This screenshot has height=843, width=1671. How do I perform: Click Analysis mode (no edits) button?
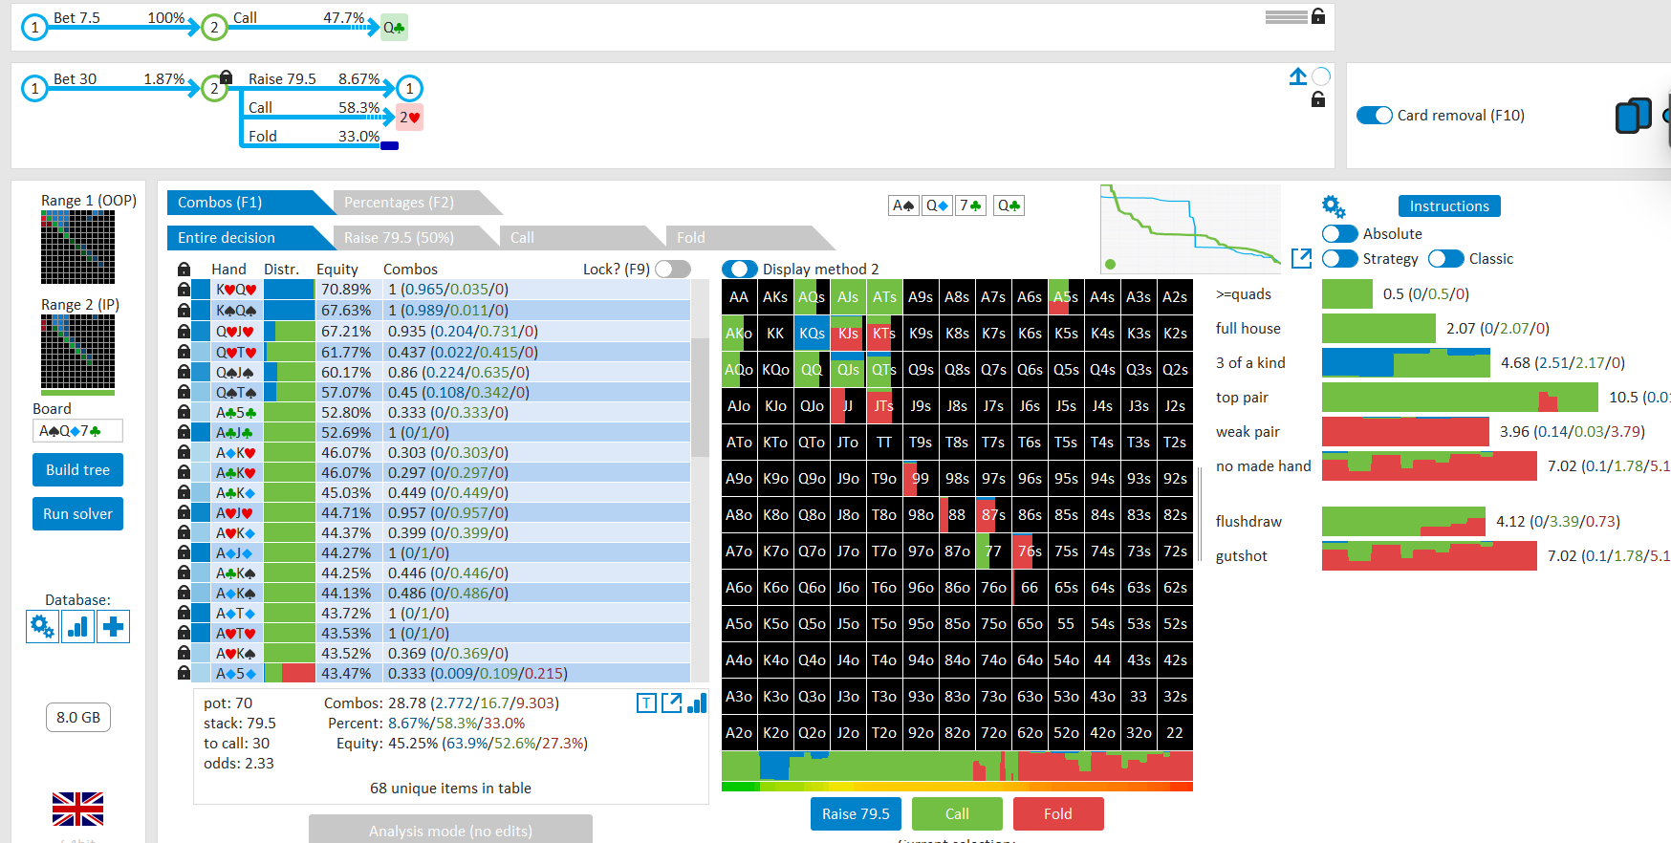450,830
